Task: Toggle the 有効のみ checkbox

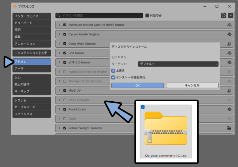Action: click(x=147, y=16)
